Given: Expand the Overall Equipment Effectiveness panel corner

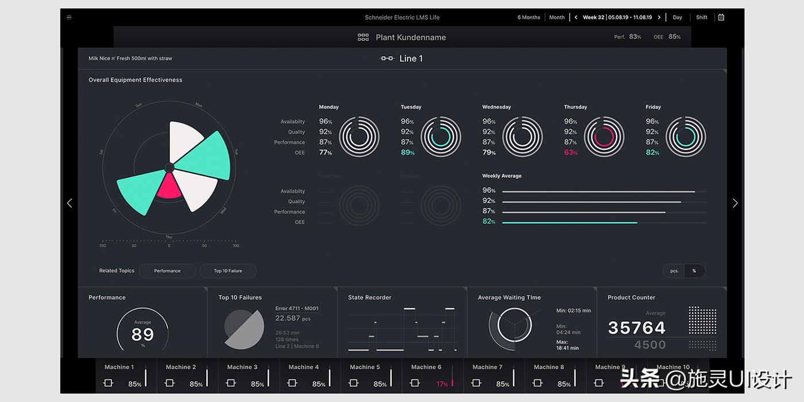Looking at the screenshot, I should 724,72.
